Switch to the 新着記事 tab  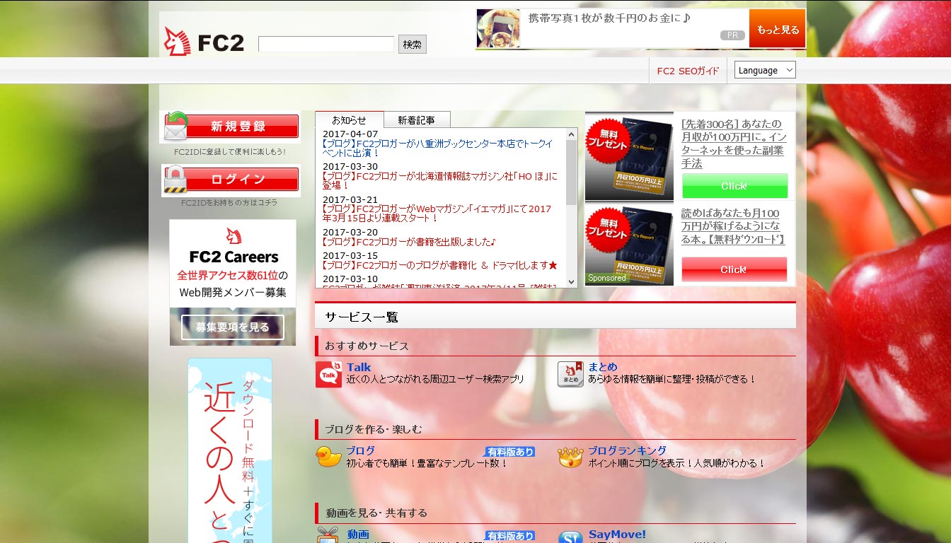pos(416,120)
